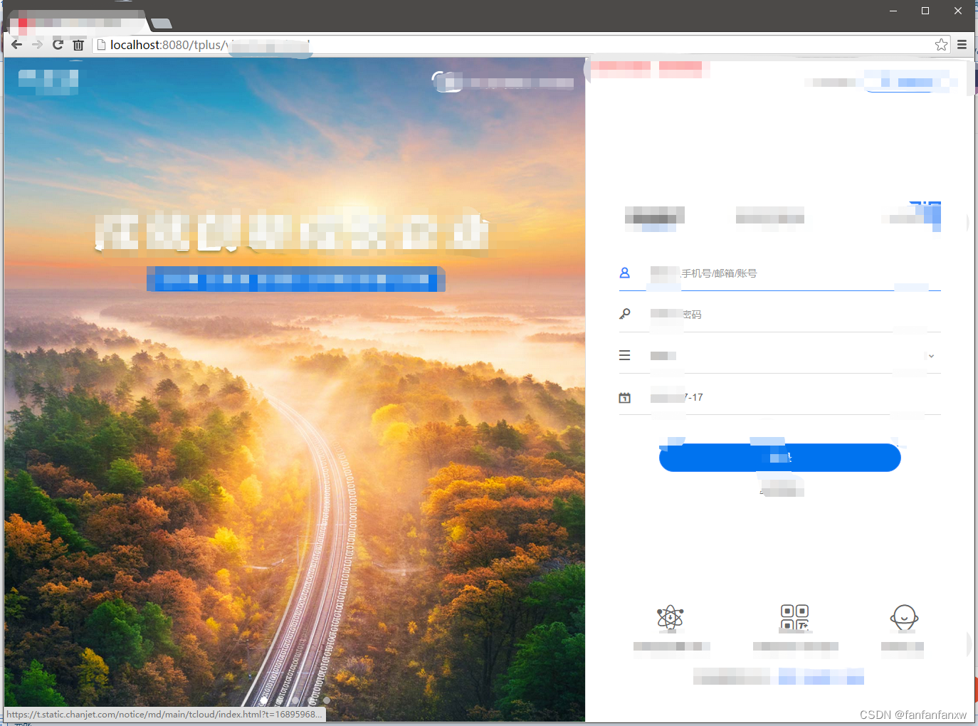Click the trash icon in the browser toolbar
Screen dimensions: 978x726
78,44
